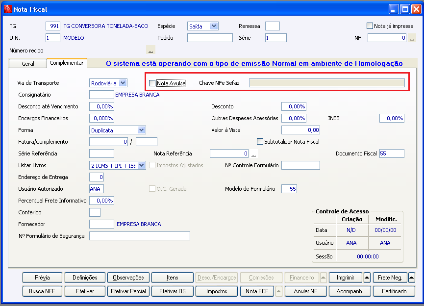This screenshot has height=306, width=424.
Task: Open the Número recibo lookup ellipsis button
Action: click(150, 50)
